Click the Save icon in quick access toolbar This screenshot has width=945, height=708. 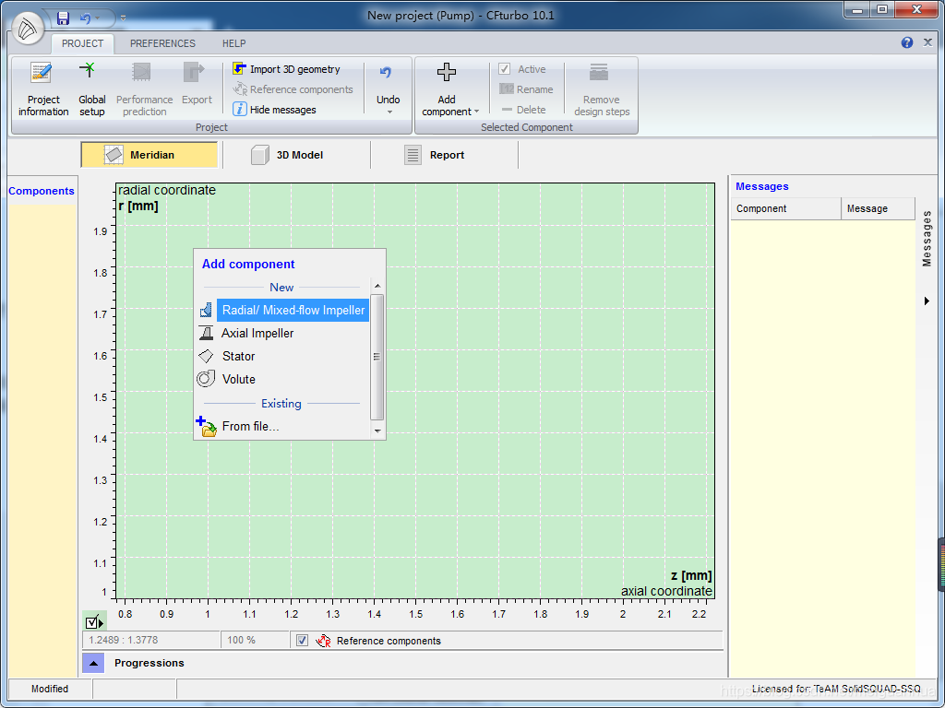[64, 18]
